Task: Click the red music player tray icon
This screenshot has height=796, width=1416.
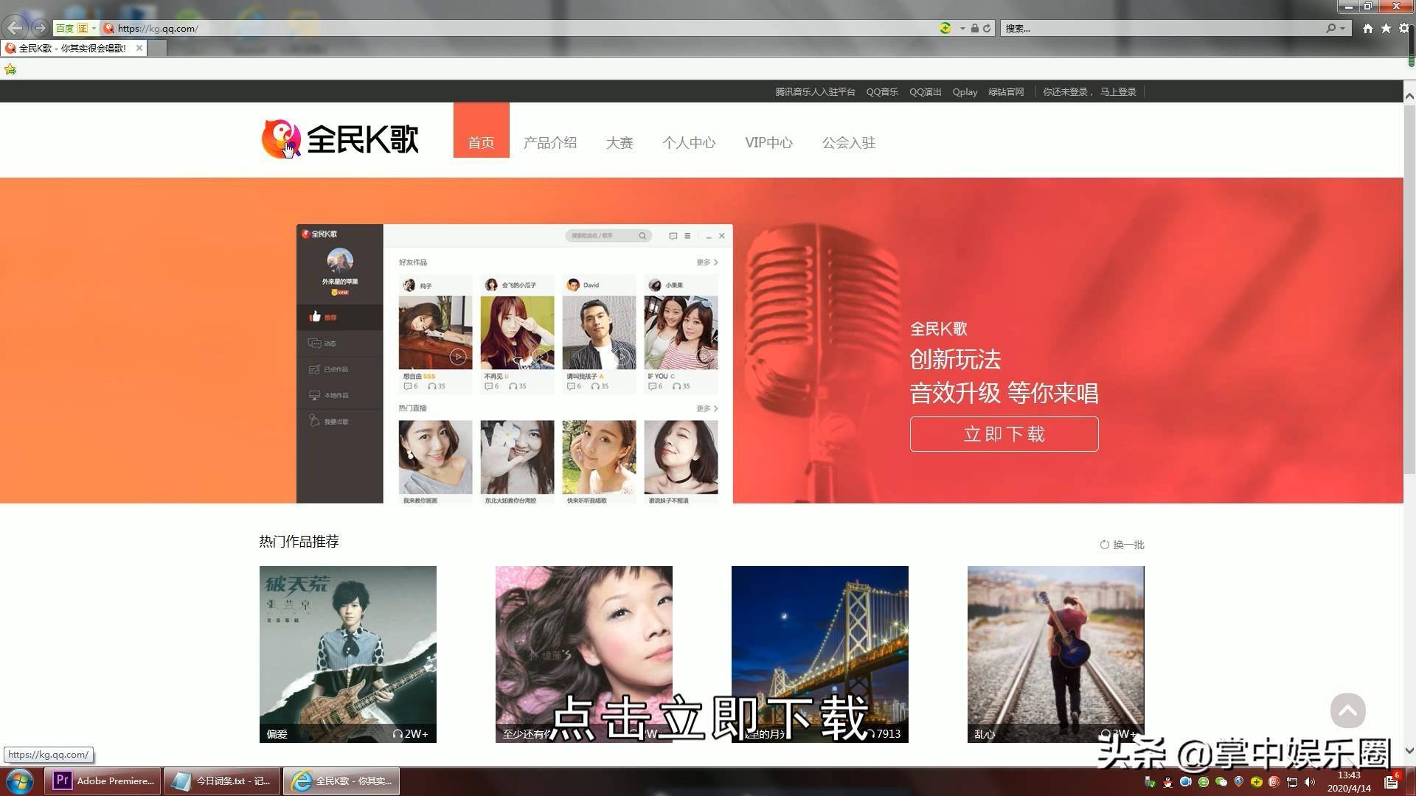Action: [x=1274, y=782]
